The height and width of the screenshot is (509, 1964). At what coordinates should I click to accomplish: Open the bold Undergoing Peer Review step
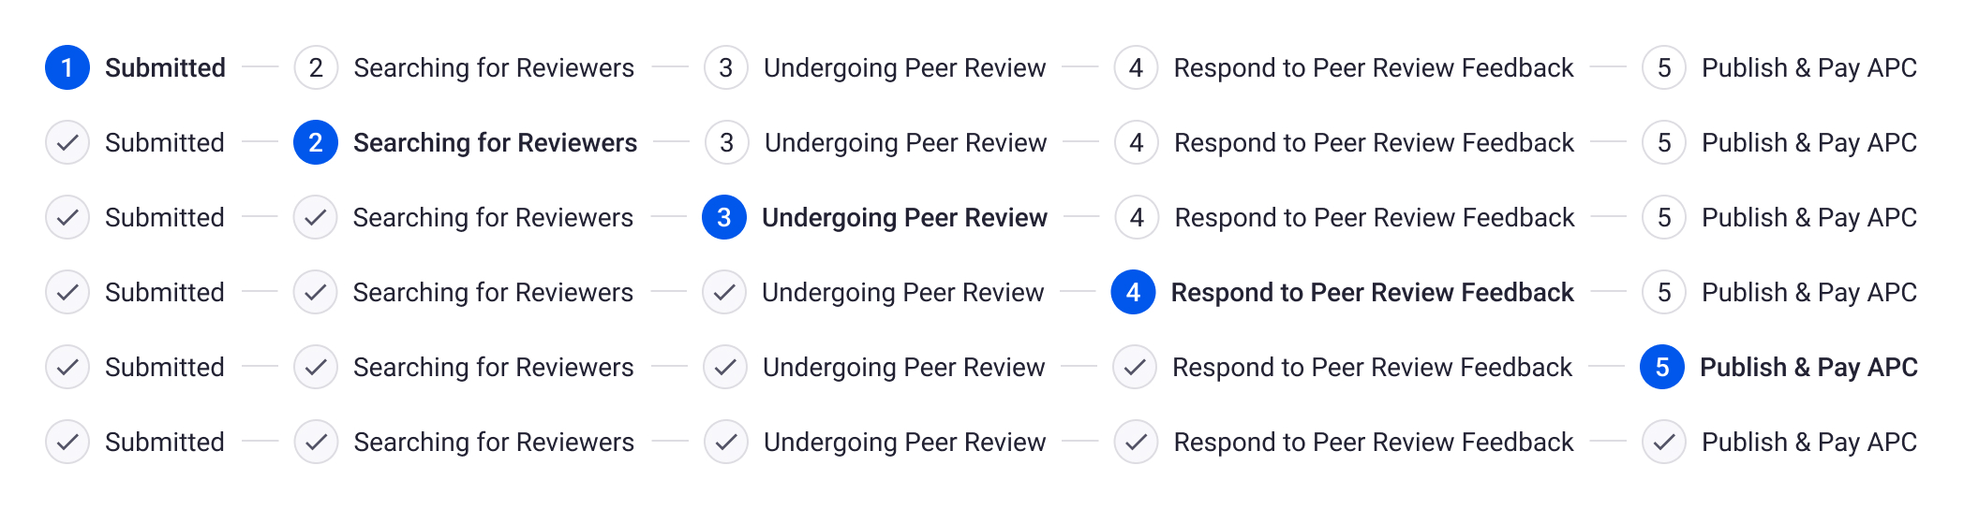(x=904, y=217)
